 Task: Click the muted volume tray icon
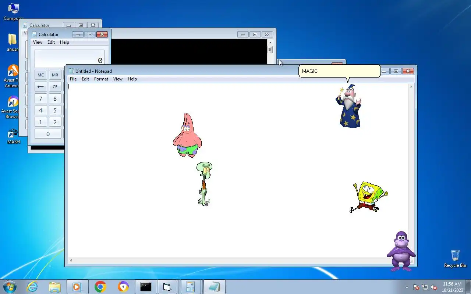[x=434, y=287]
